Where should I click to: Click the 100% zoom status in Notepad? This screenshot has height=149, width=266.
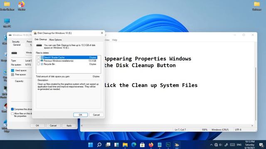point(204,130)
